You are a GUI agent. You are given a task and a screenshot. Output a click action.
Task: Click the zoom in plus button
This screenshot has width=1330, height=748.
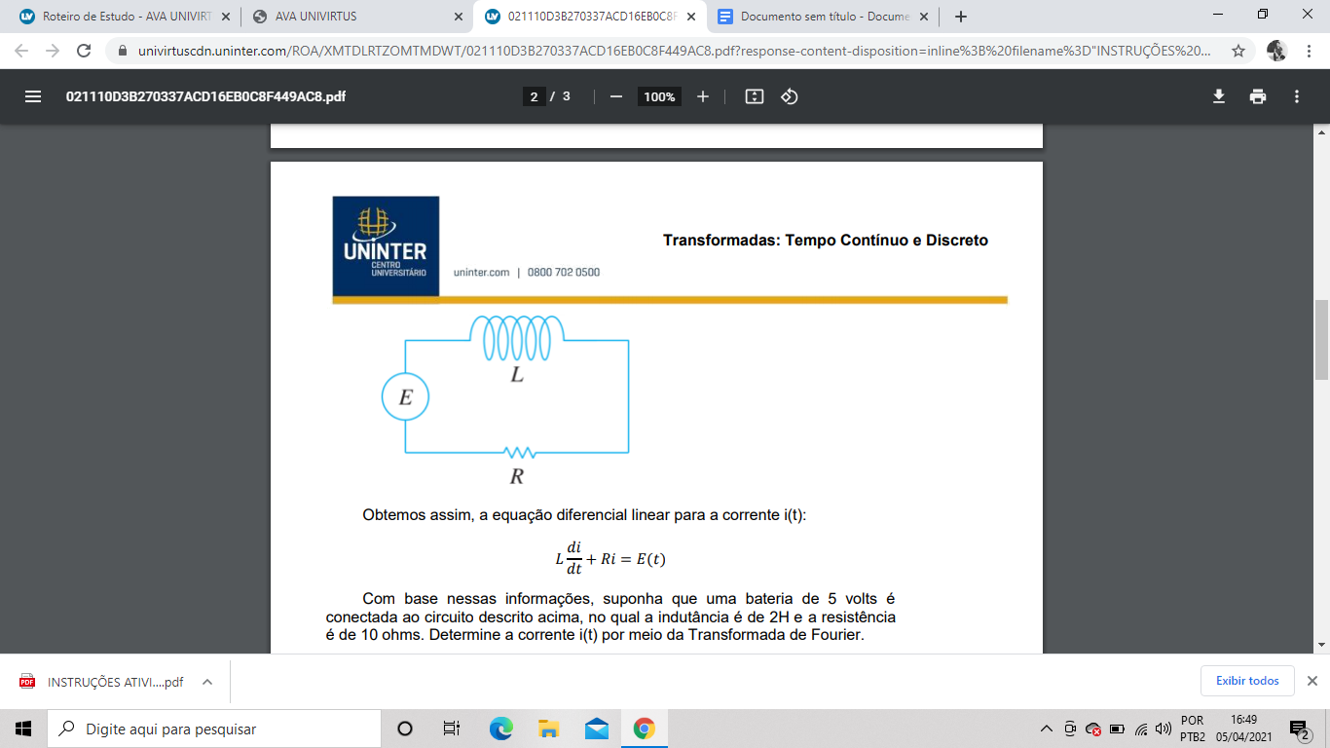(703, 96)
